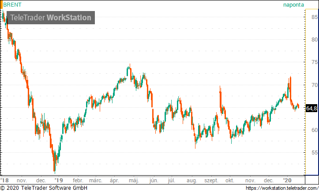Image resolution: width=319 pixels, height=192 pixels.
Task: Click the 'dec.' label before '20
Action: pyautogui.click(x=269, y=181)
